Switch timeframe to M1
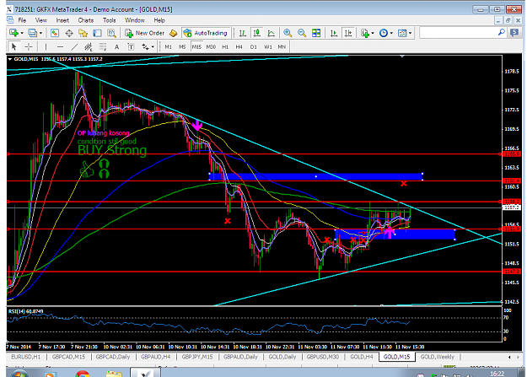527x377 pixels. [168, 46]
